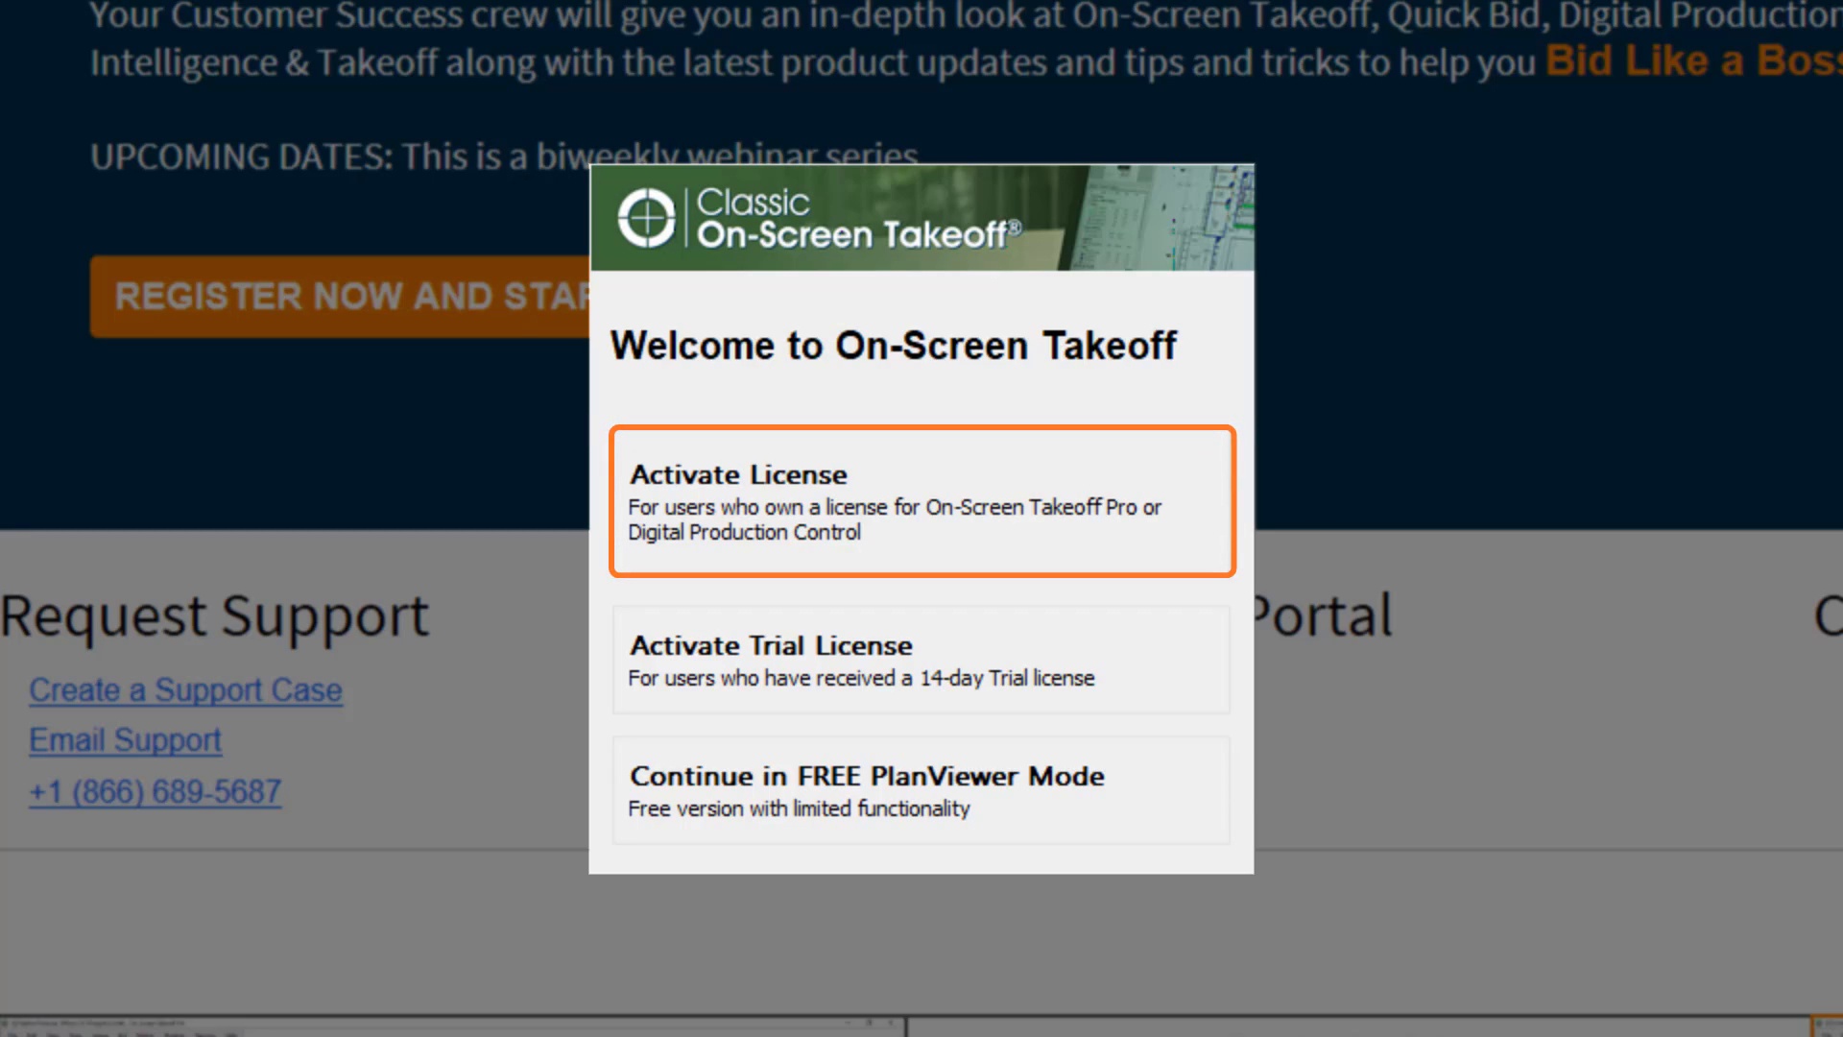Open the Email Support link
1843x1037 pixels.
pyautogui.click(x=125, y=740)
